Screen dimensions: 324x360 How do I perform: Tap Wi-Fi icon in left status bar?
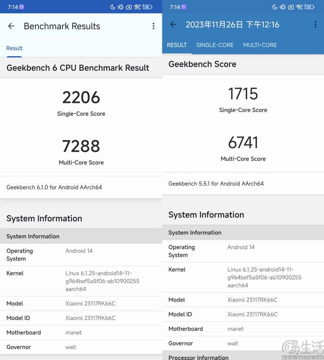click(137, 7)
